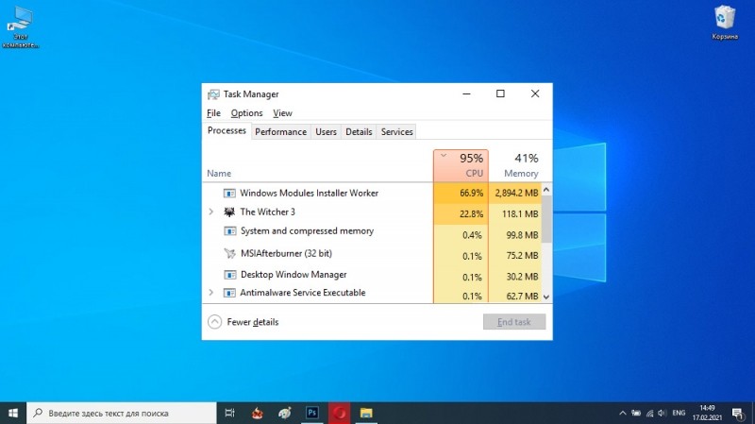Image resolution: width=755 pixels, height=424 pixels.
Task: Switch to the Performance tab
Action: (280, 131)
